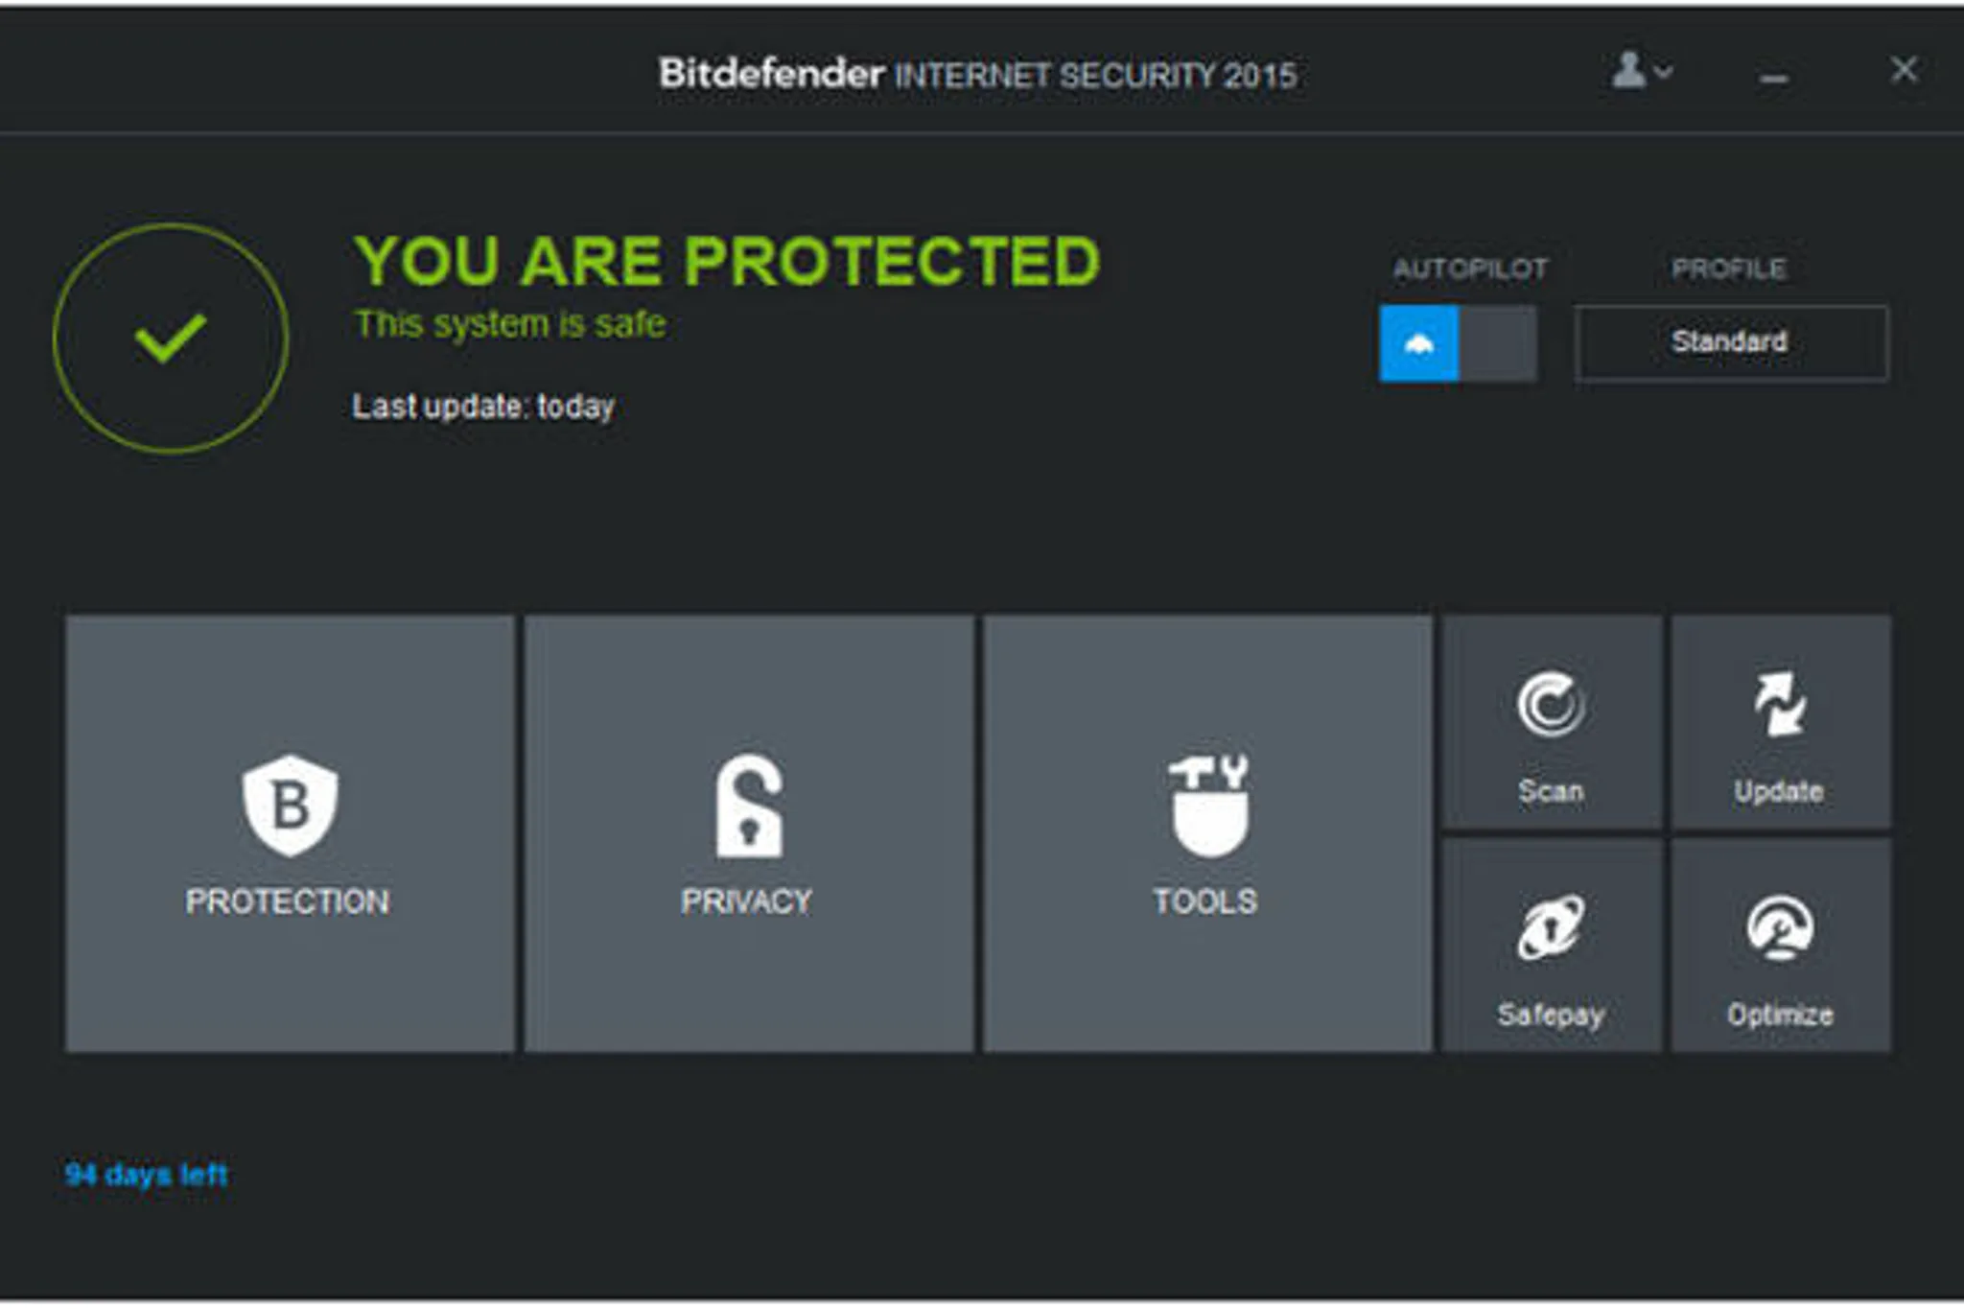
Task: Click the Optimize tile label
Action: click(x=1780, y=1015)
